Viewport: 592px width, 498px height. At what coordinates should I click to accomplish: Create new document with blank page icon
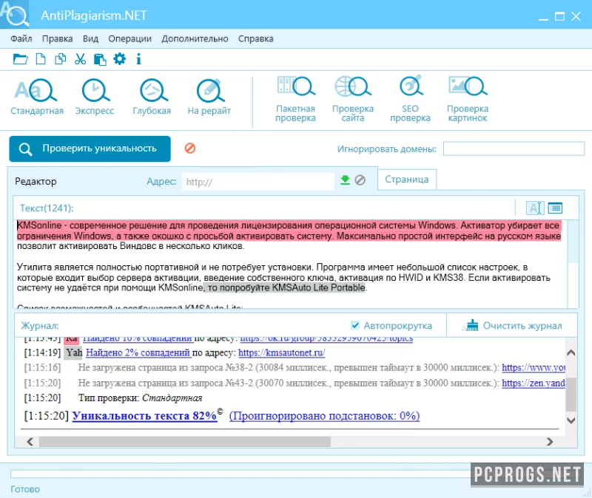41,59
